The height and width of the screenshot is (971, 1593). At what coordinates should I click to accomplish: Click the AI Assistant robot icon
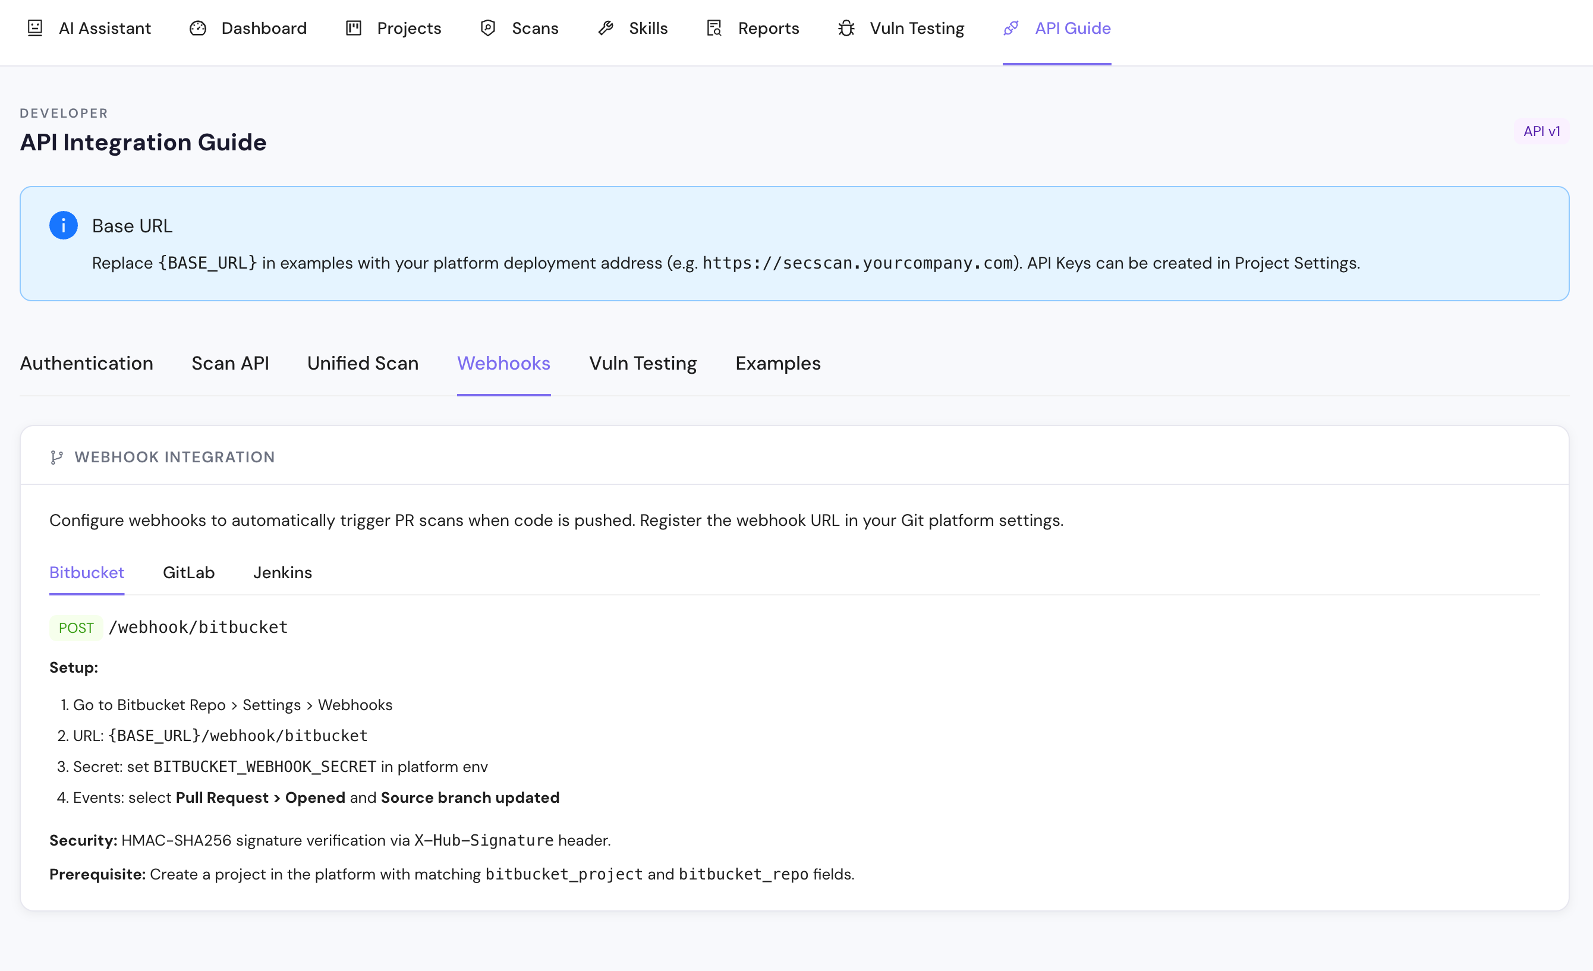point(35,28)
